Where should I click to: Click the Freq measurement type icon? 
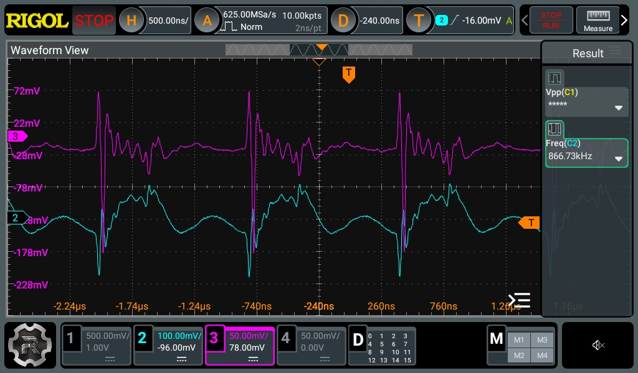pos(554,129)
